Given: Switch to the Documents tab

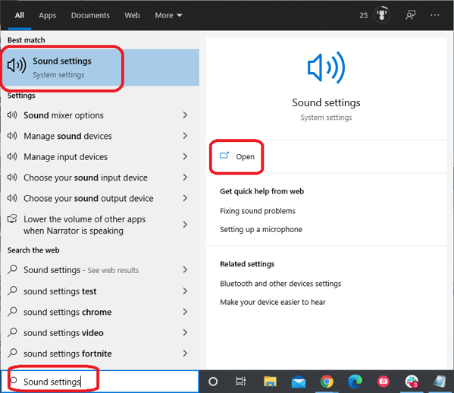Looking at the screenshot, I should coord(90,15).
